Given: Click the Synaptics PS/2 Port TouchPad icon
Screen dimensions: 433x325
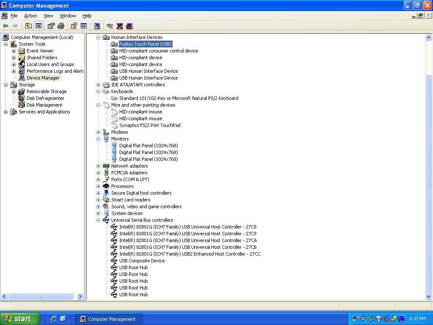Looking at the screenshot, I should 114,125.
